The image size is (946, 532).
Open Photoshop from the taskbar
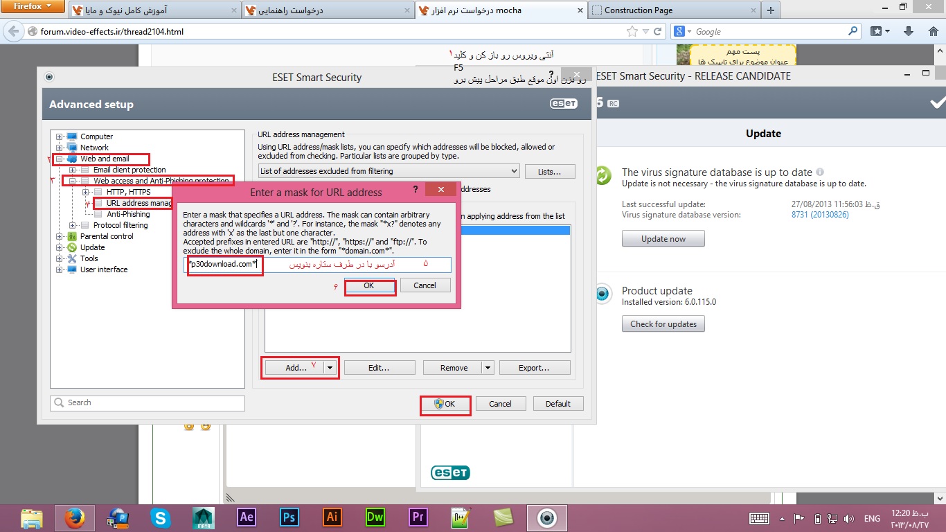pyautogui.click(x=289, y=517)
